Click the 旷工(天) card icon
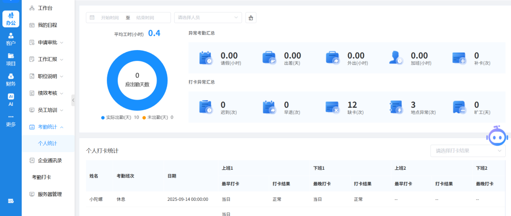The width and height of the screenshot is (511, 216). click(x=459, y=107)
